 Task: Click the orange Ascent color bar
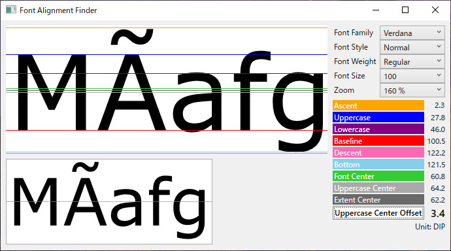[x=378, y=105]
